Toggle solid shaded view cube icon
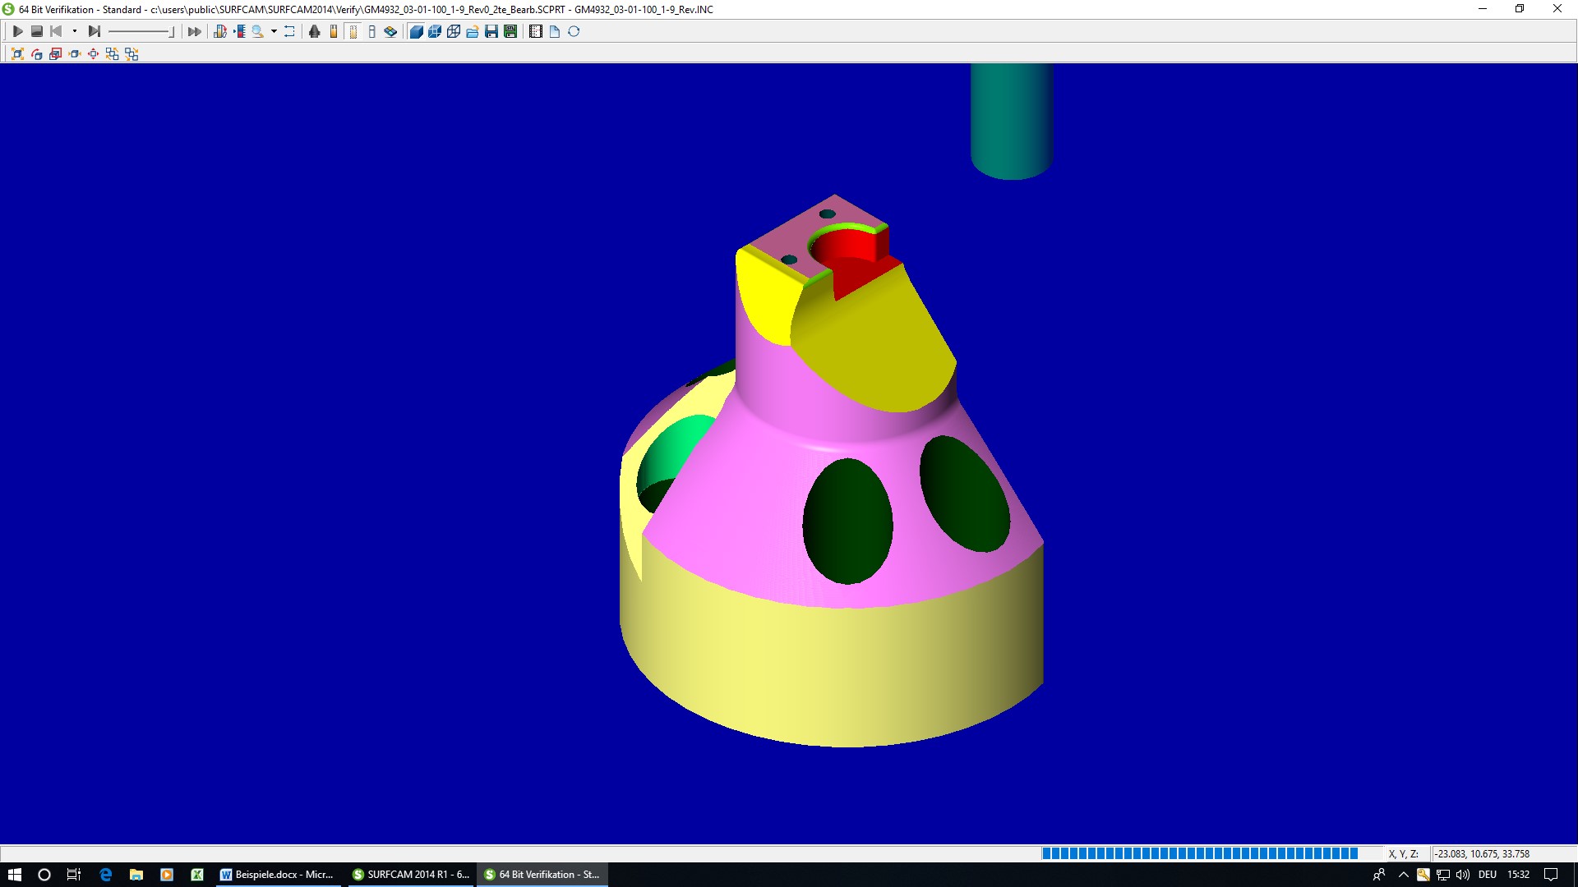Screen dimensions: 1578x887 click(416, 31)
